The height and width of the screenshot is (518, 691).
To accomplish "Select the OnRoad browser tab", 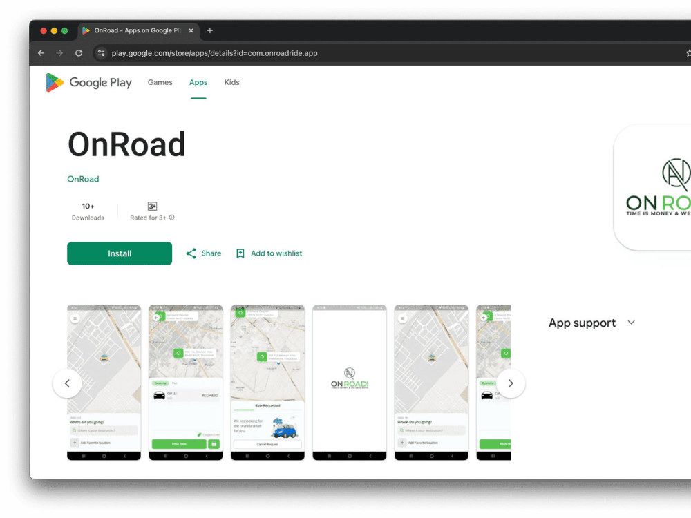I will (x=138, y=30).
